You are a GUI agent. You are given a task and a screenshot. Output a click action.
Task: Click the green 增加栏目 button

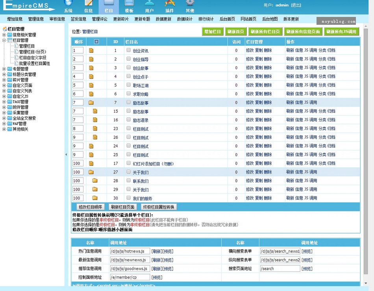[213, 32]
